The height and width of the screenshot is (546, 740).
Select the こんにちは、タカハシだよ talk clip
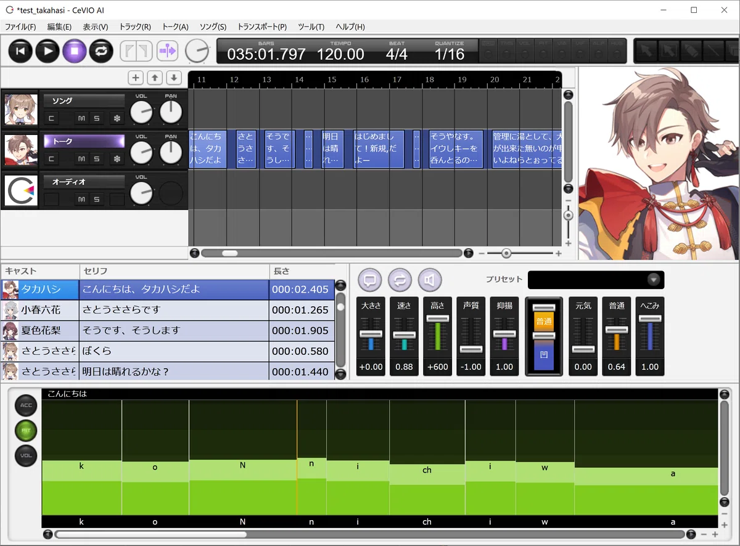pos(208,149)
